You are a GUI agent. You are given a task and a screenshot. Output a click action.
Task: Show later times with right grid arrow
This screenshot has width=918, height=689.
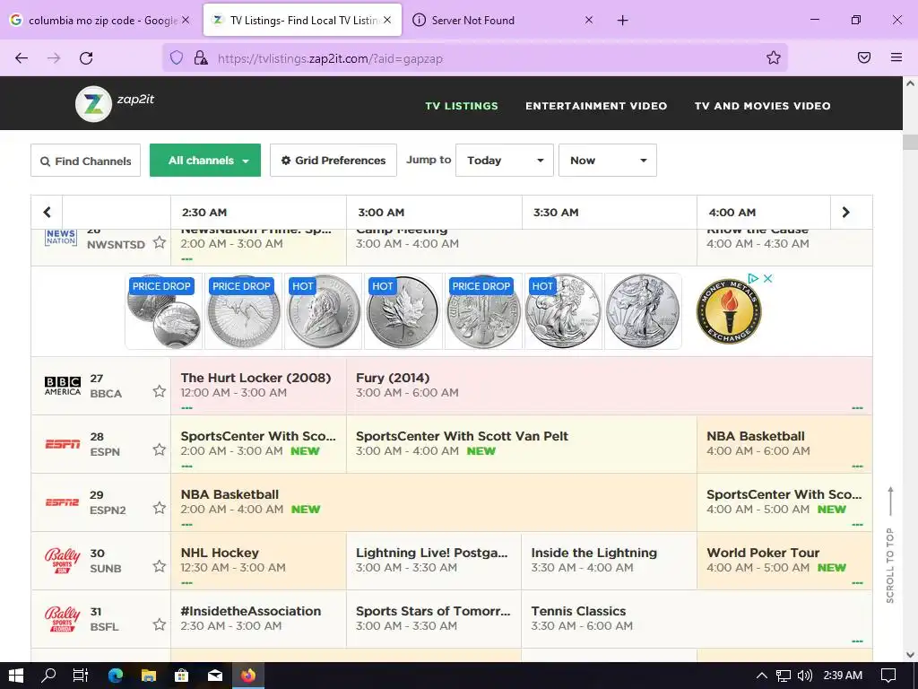(x=846, y=212)
